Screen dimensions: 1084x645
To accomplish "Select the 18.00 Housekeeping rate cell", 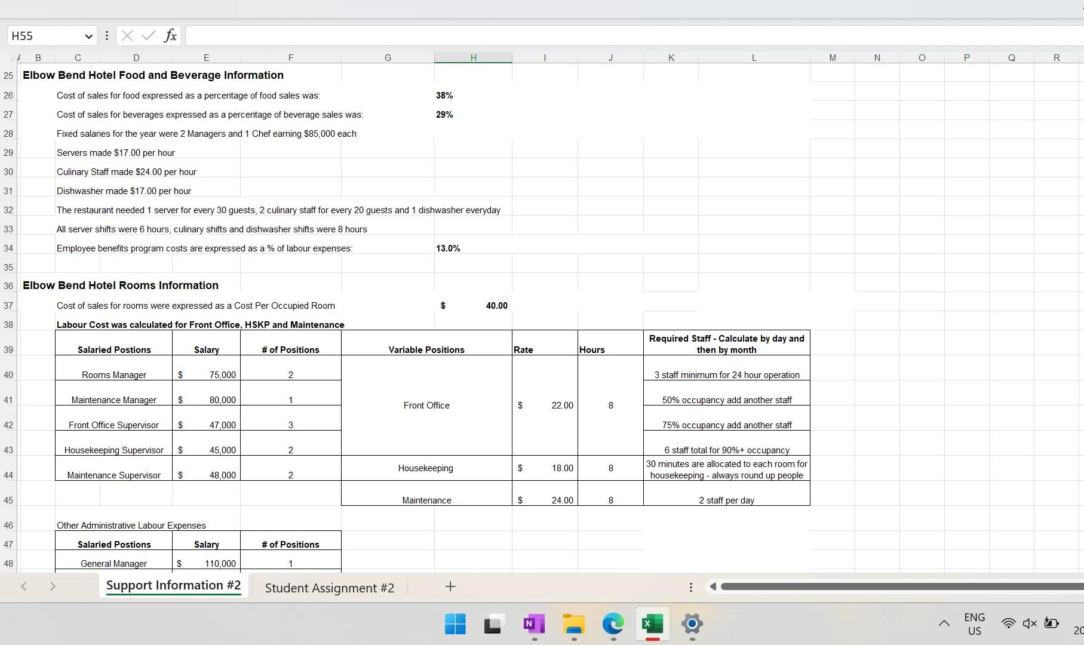I will pos(545,468).
